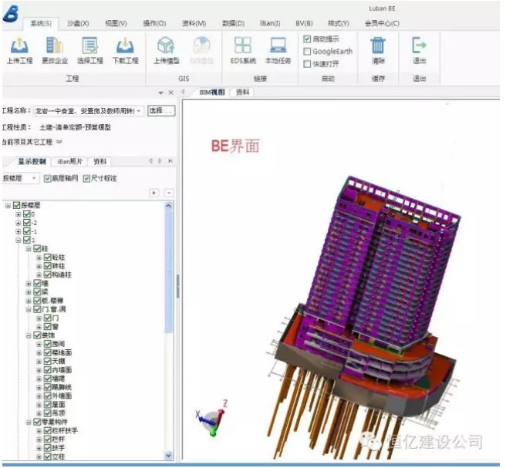Viewport: 506px width, 468px height.
Task: Enable the GoogleEarth checkbox
Action: [307, 52]
